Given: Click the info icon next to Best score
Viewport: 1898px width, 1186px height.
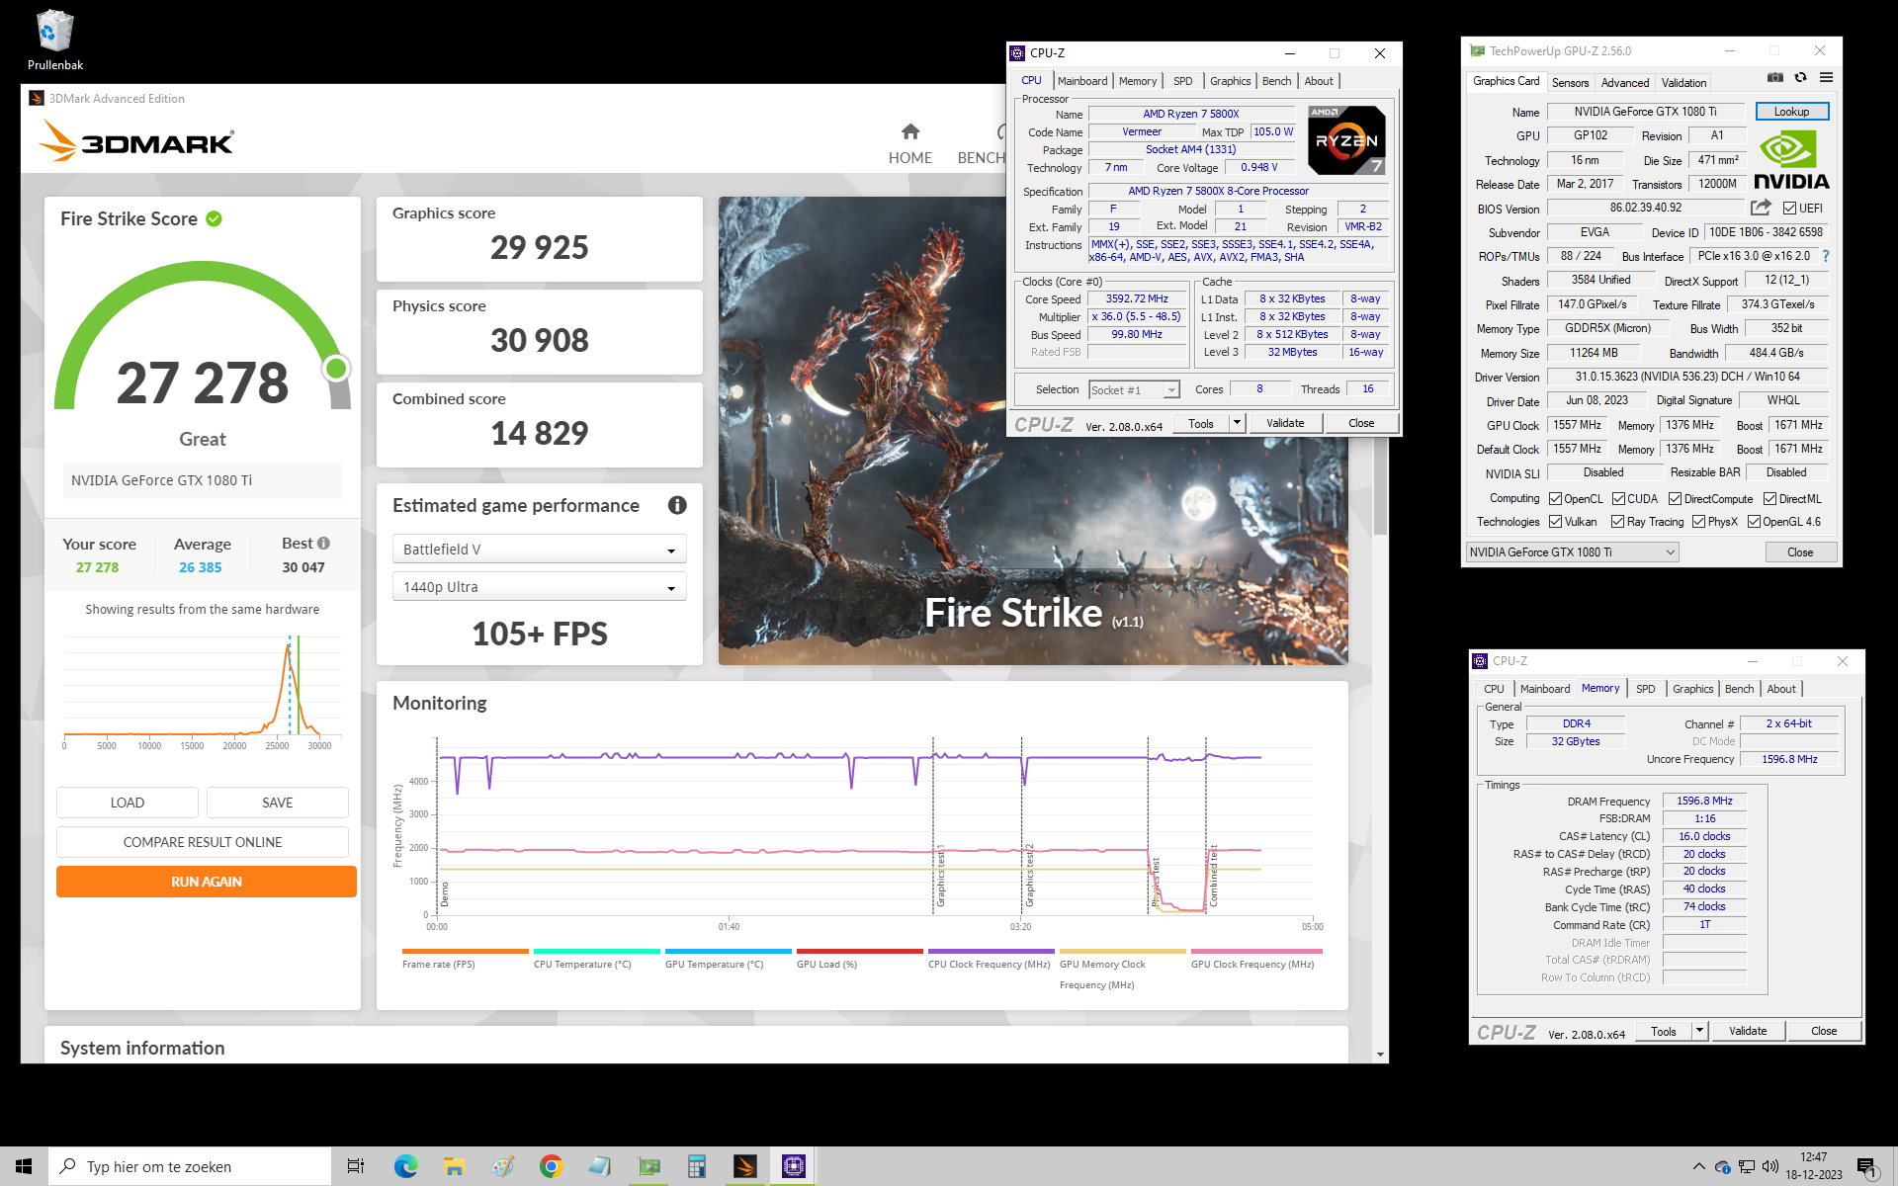Looking at the screenshot, I should [x=323, y=544].
